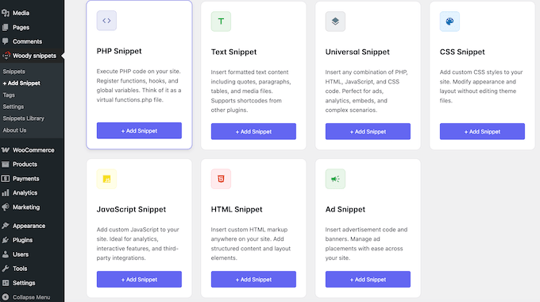Click the Text Snippet green T icon
540x302 pixels.
coord(221,21)
